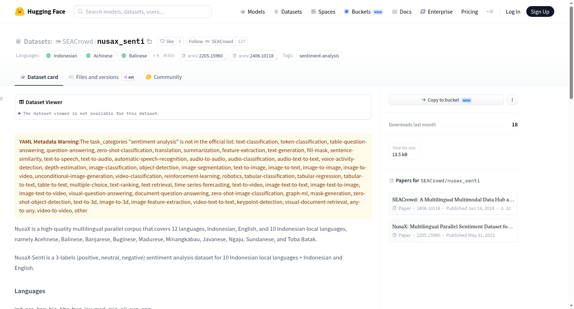The width and height of the screenshot is (574, 309).
Task: Switch to the Dataset card tab
Action: coord(39,77)
